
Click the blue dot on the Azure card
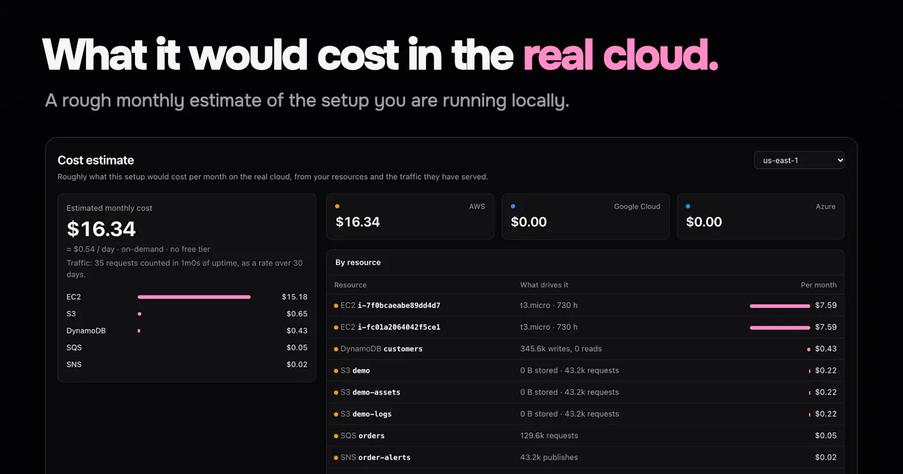(x=688, y=207)
